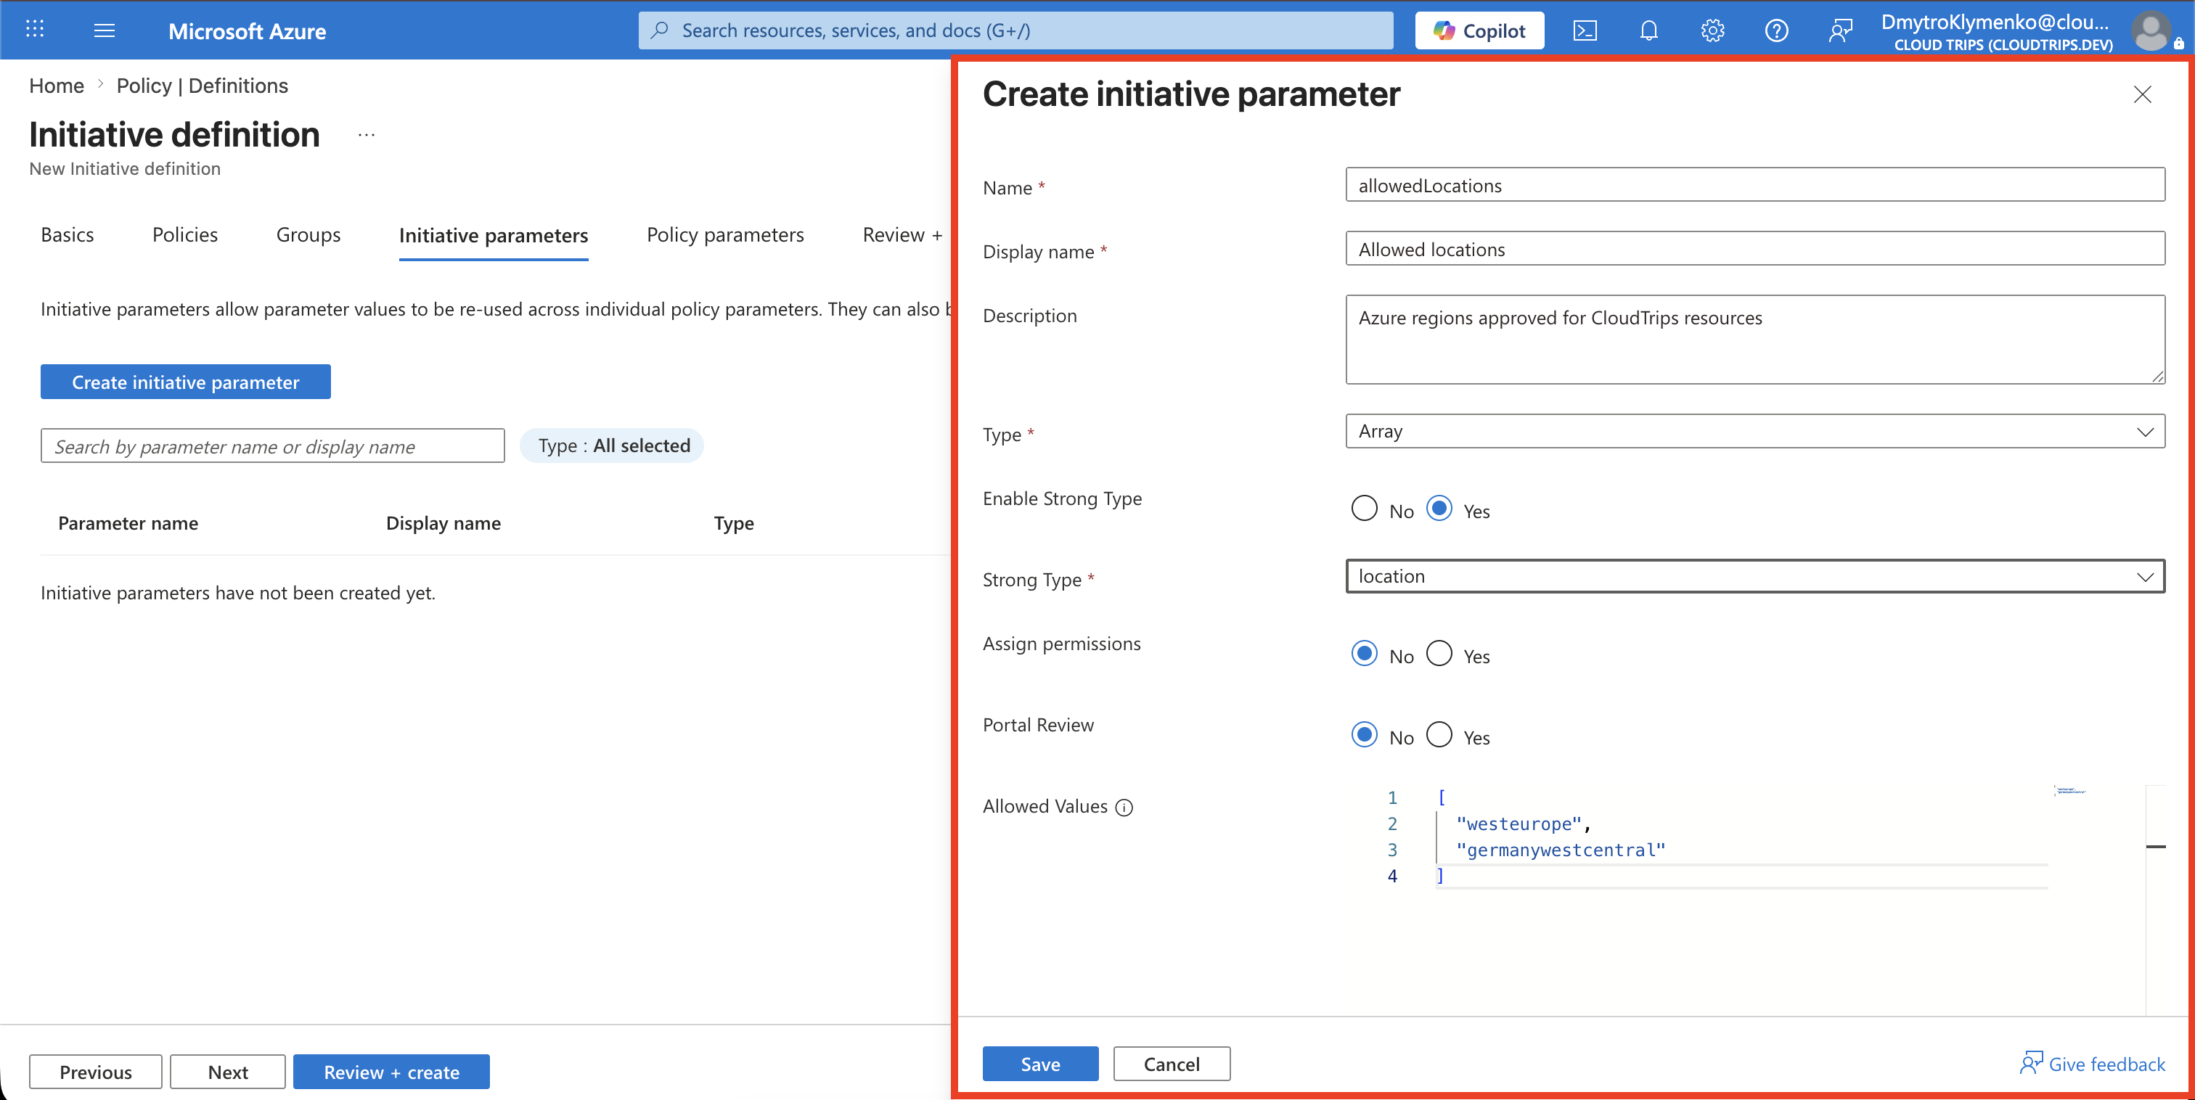Screen dimensions: 2195x1100
Task: Open the top bar feedback icon
Action: 1841,30
